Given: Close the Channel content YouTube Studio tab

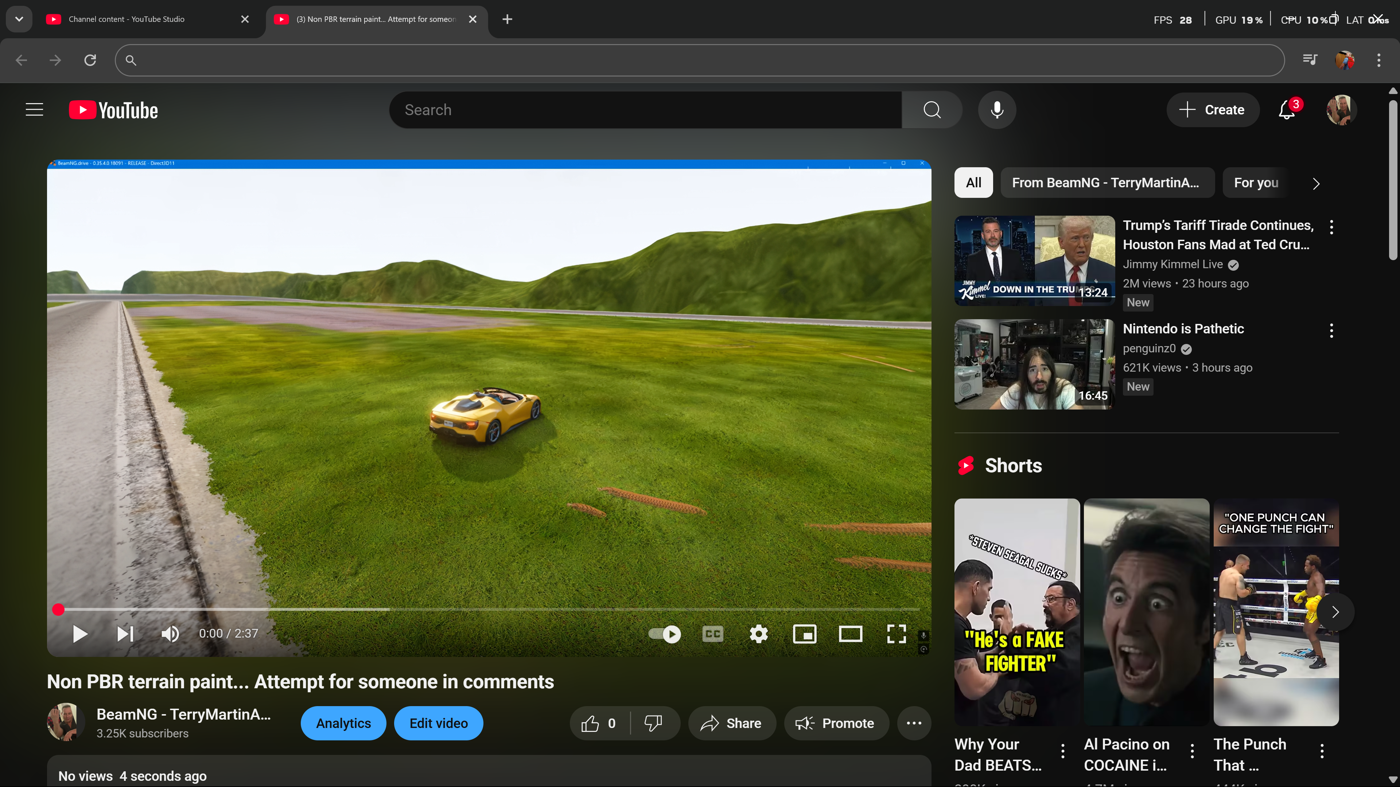Looking at the screenshot, I should point(245,19).
